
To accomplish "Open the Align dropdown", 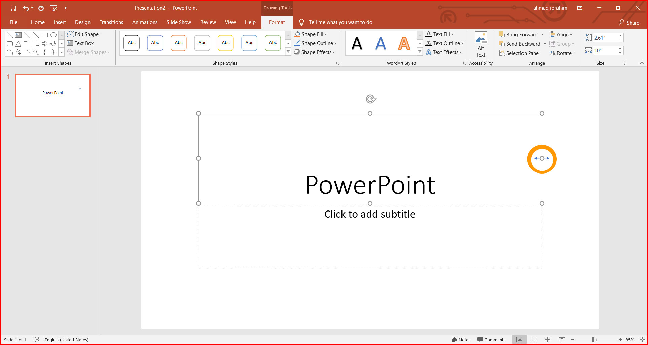I will pyautogui.click(x=561, y=35).
